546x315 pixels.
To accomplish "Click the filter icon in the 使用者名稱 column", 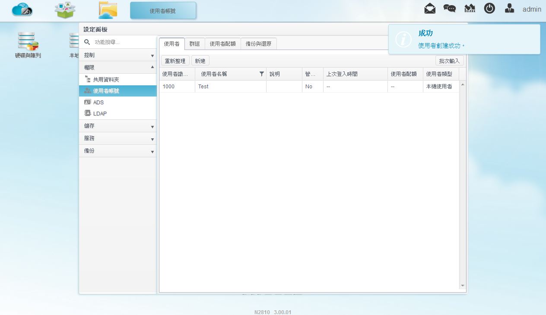I will coord(261,74).
